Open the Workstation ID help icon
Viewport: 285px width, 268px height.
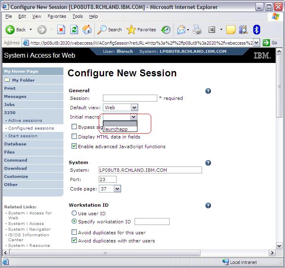pos(208,205)
